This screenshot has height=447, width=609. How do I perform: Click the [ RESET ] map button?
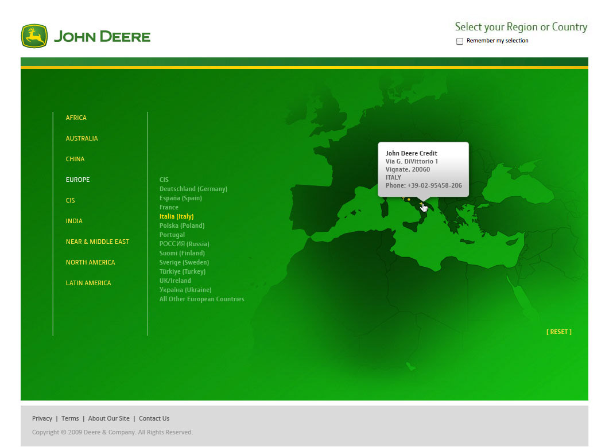(559, 332)
